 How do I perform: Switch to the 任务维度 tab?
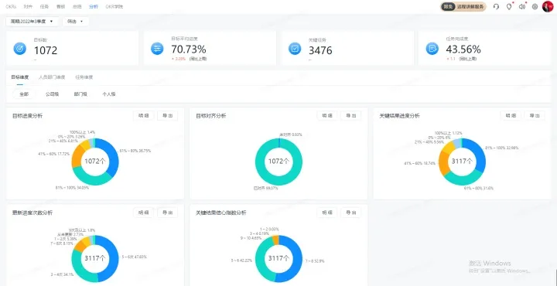pos(84,77)
